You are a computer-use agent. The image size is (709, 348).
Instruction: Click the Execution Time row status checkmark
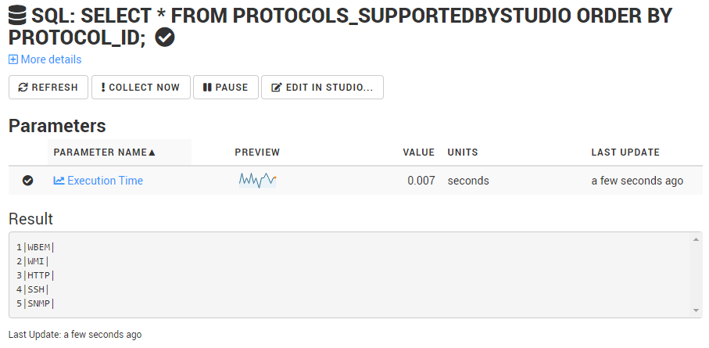[28, 181]
